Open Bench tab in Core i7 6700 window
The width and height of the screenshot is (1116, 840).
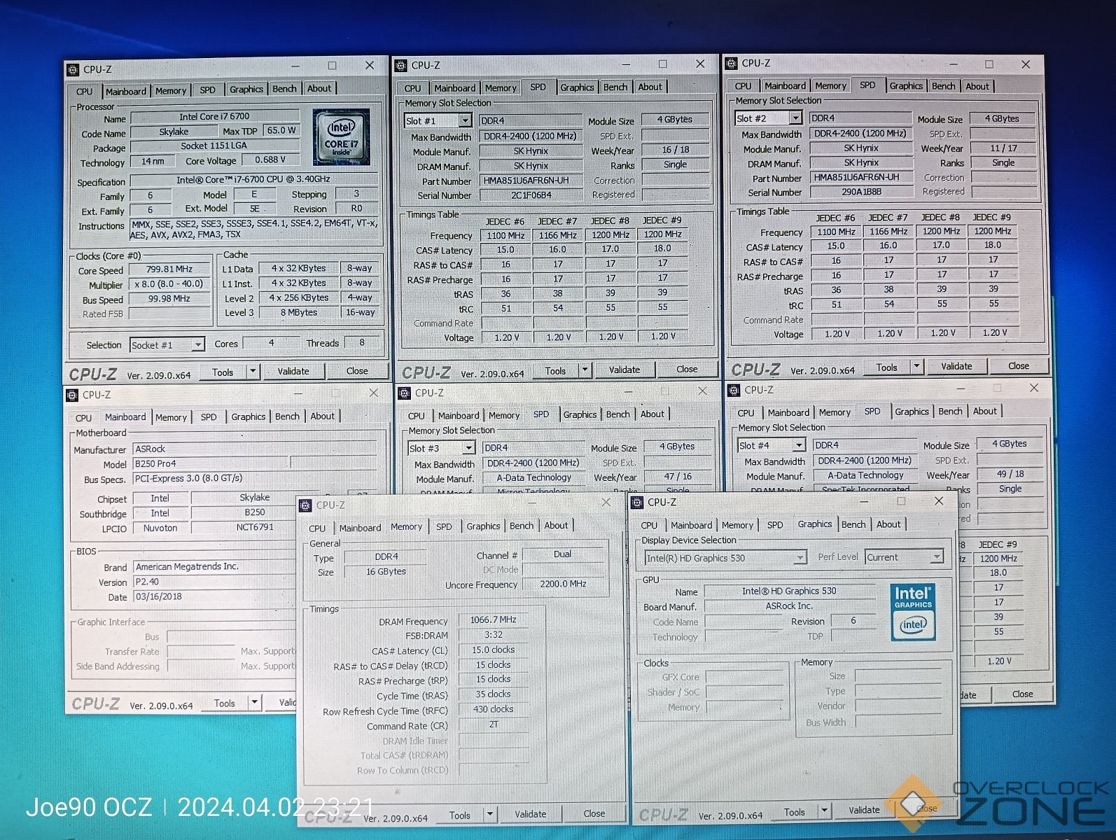coord(284,89)
